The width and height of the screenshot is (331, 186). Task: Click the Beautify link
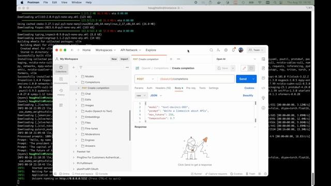coord(248,96)
